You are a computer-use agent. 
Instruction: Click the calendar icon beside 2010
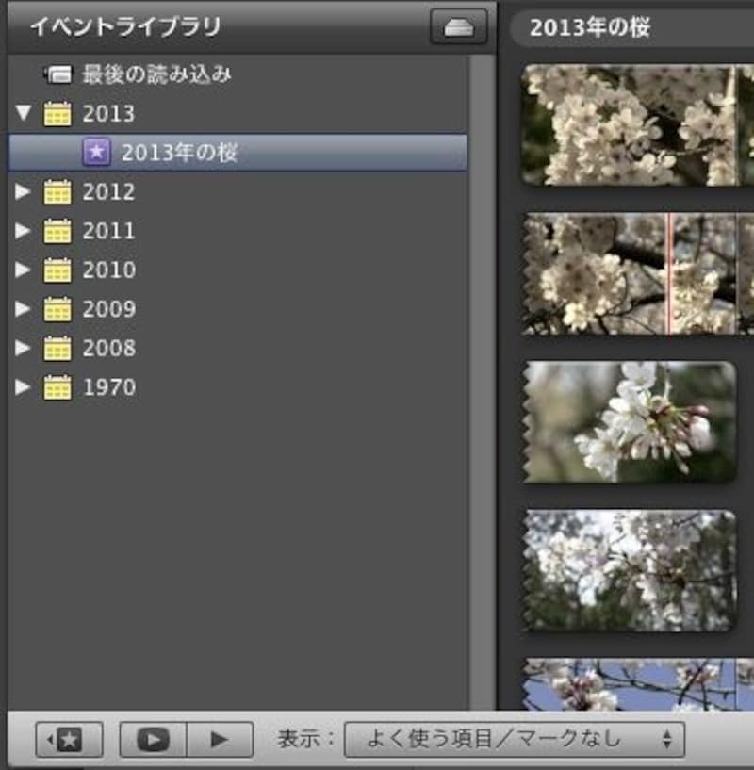tap(58, 270)
